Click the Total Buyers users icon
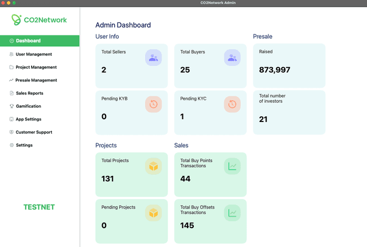This screenshot has height=247, width=367. [x=232, y=57]
